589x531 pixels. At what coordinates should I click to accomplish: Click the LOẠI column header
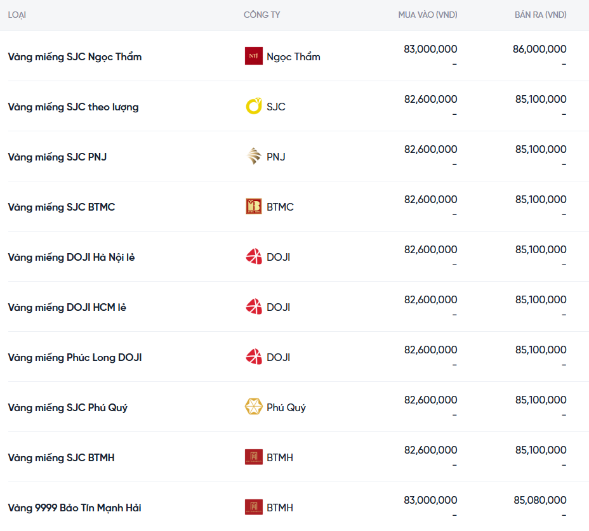tap(17, 15)
